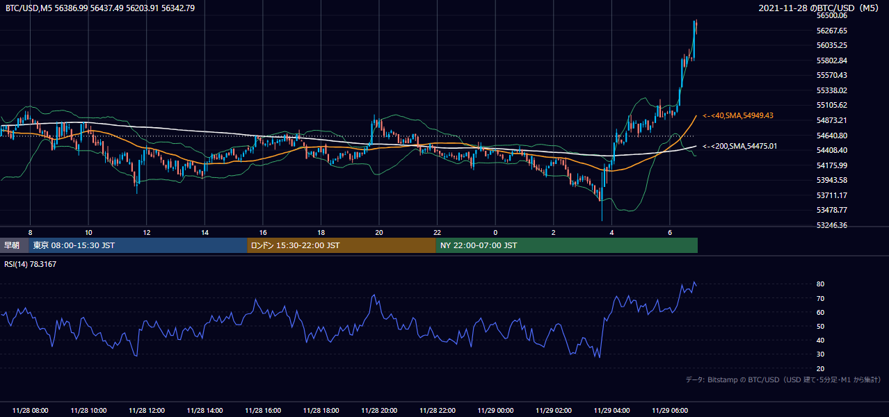Click the 55570.43 price axis label
The height and width of the screenshot is (417, 889).
click(x=832, y=75)
